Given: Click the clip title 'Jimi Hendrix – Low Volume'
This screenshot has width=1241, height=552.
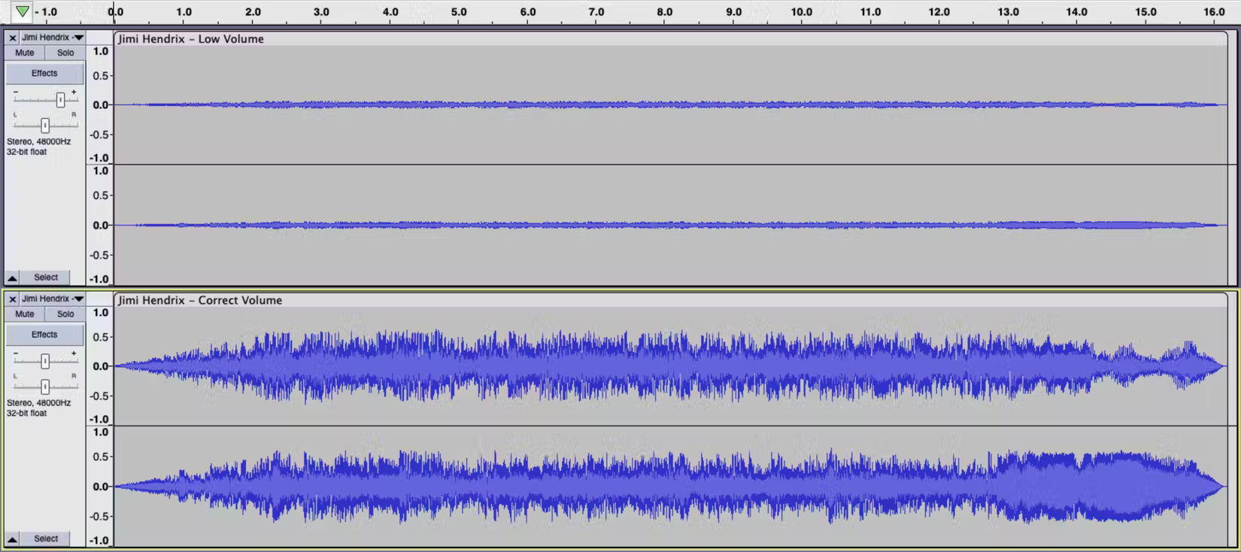Looking at the screenshot, I should pos(191,39).
